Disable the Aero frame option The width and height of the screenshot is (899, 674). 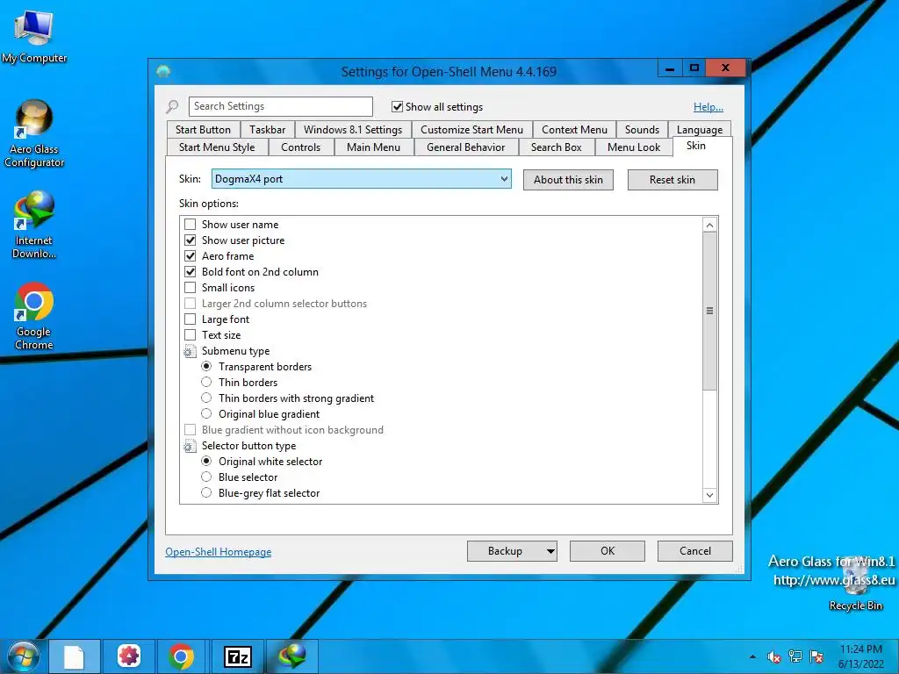tap(190, 256)
